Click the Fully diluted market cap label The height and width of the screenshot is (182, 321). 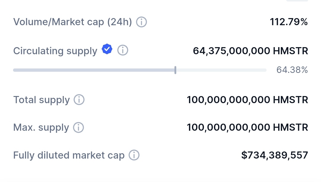(x=69, y=155)
